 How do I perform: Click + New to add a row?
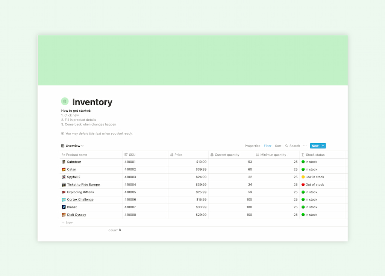pos(67,222)
